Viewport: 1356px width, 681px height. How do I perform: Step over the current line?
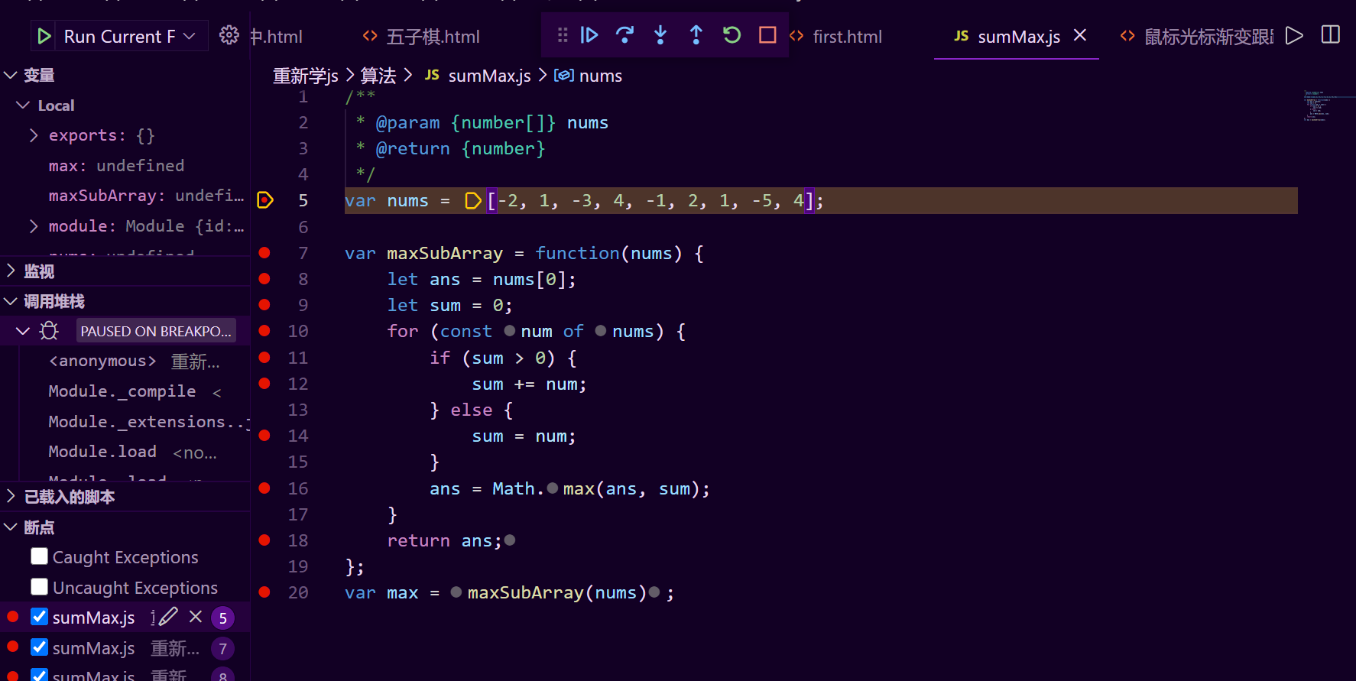(x=624, y=35)
